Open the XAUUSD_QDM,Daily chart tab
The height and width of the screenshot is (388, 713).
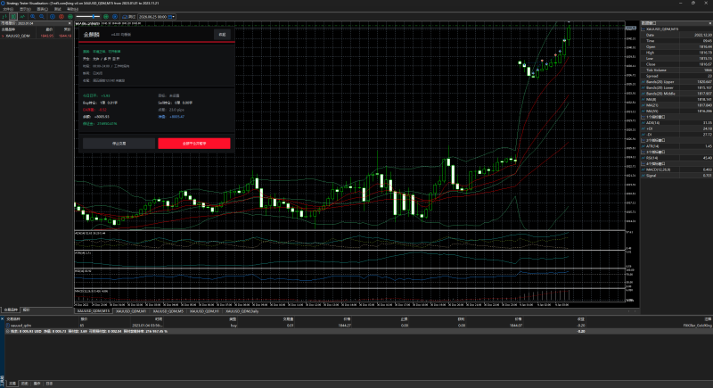(x=242, y=311)
